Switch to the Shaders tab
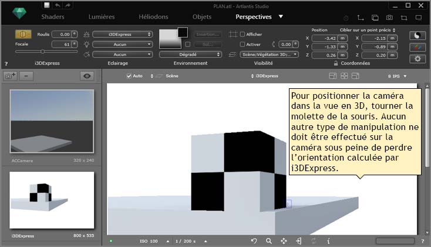The height and width of the screenshot is (247, 431). [53, 16]
